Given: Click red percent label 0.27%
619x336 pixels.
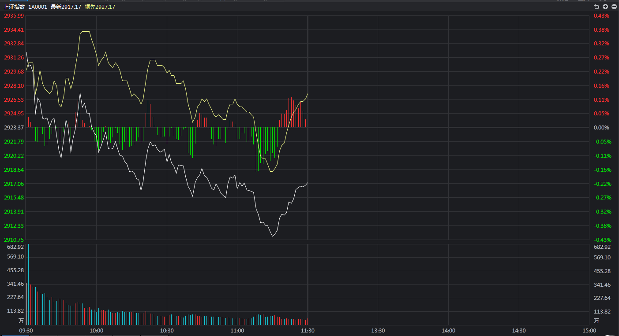Looking at the screenshot, I should [x=601, y=57].
